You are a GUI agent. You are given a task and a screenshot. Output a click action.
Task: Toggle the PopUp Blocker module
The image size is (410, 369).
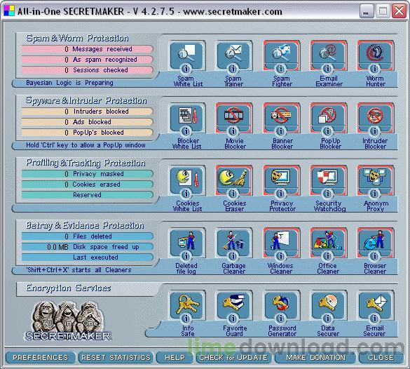328,116
